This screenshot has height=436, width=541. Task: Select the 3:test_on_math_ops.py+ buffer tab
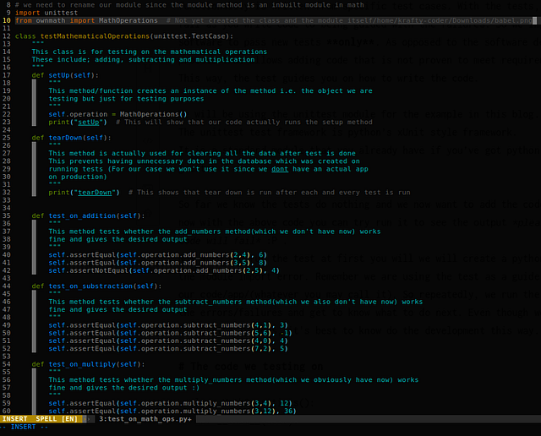(145, 419)
